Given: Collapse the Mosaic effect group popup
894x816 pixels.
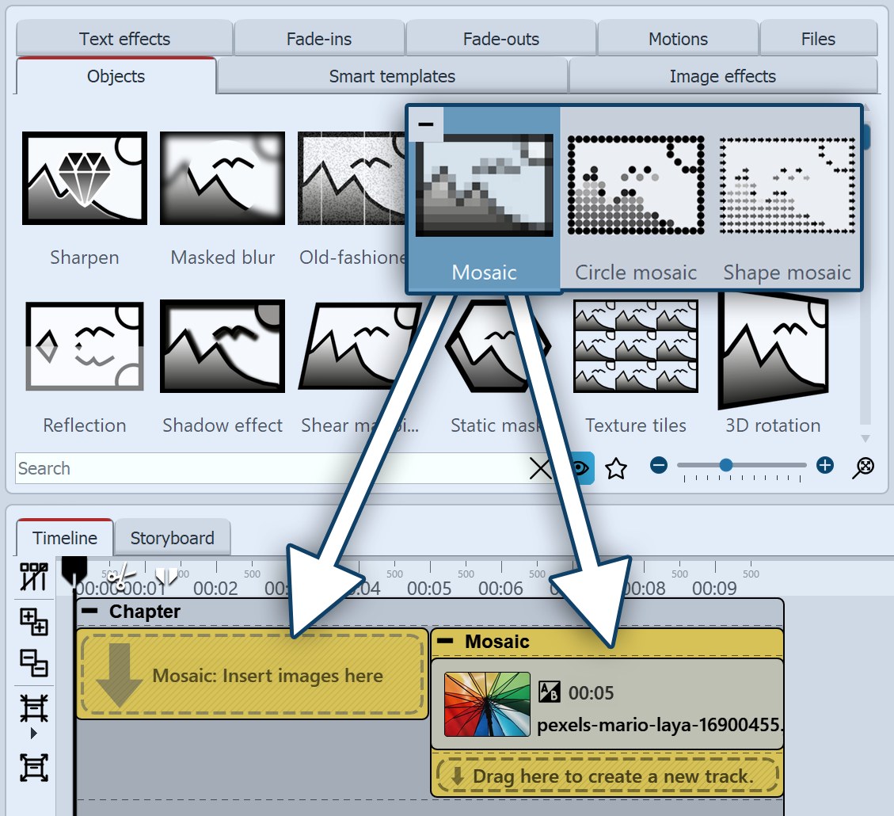Looking at the screenshot, I should coord(426,124).
